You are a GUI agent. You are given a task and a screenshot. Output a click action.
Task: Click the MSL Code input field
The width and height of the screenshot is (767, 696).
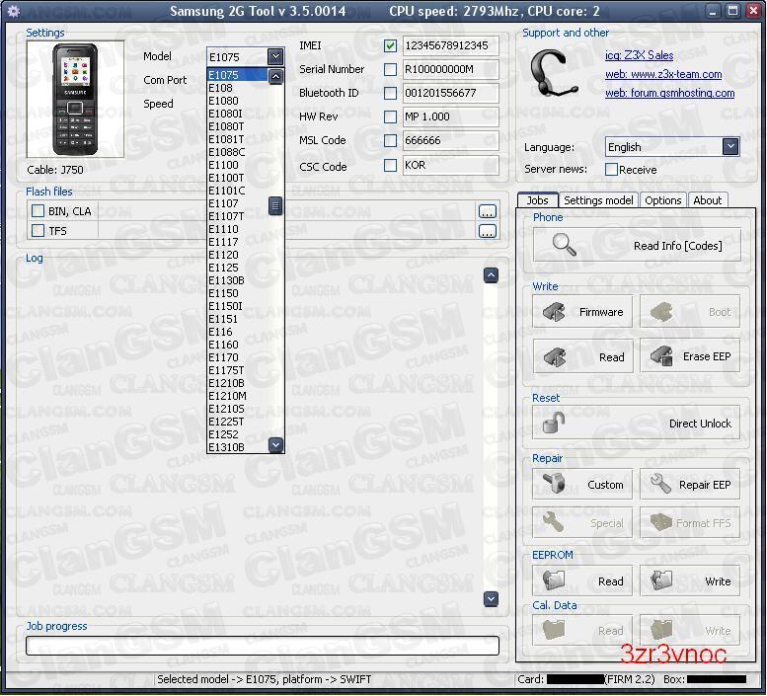pos(450,141)
